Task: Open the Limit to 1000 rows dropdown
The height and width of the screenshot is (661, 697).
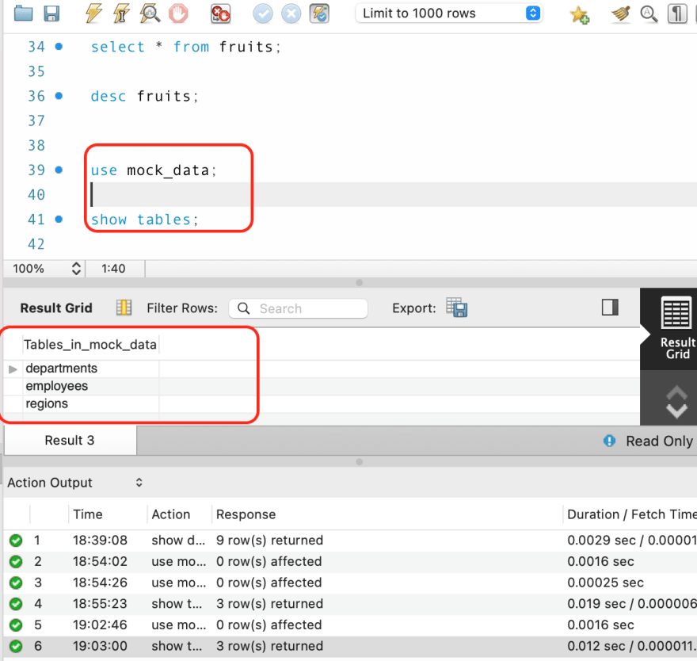Action: (448, 13)
